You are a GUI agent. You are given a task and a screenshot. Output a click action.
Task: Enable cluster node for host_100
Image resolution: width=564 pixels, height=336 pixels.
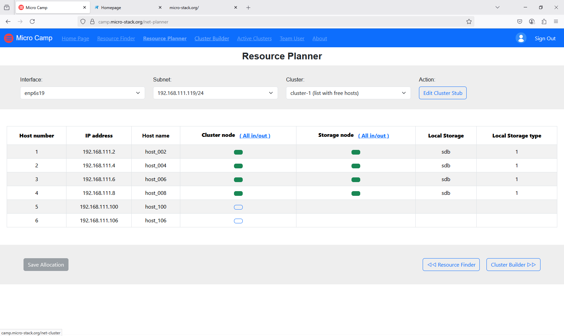pyautogui.click(x=238, y=207)
